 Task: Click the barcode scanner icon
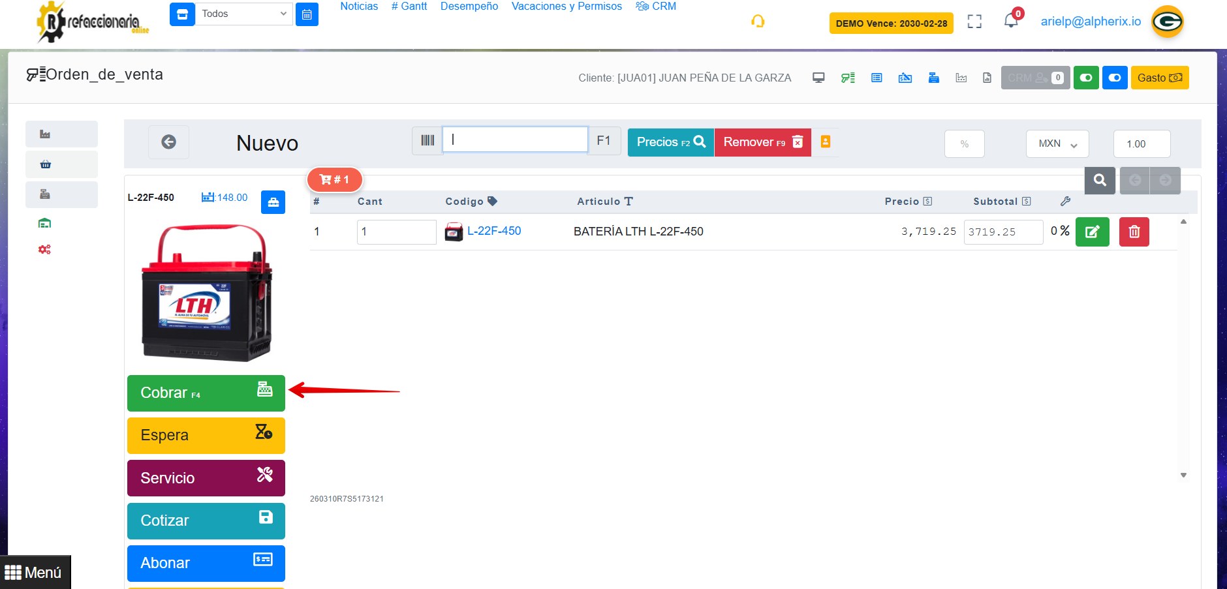427,141
